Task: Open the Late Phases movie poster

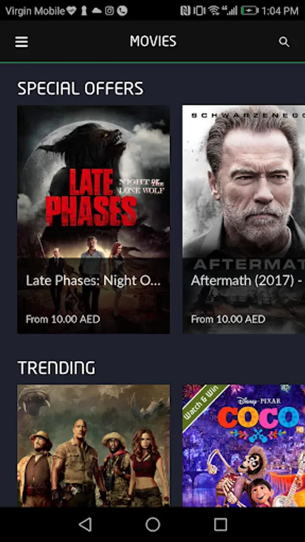Action: [x=93, y=219]
